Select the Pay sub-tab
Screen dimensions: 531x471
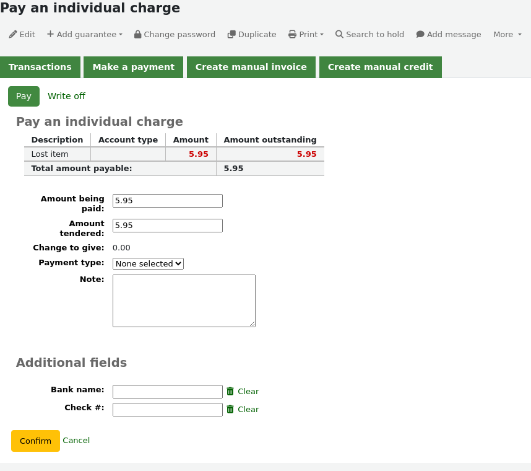pyautogui.click(x=24, y=96)
